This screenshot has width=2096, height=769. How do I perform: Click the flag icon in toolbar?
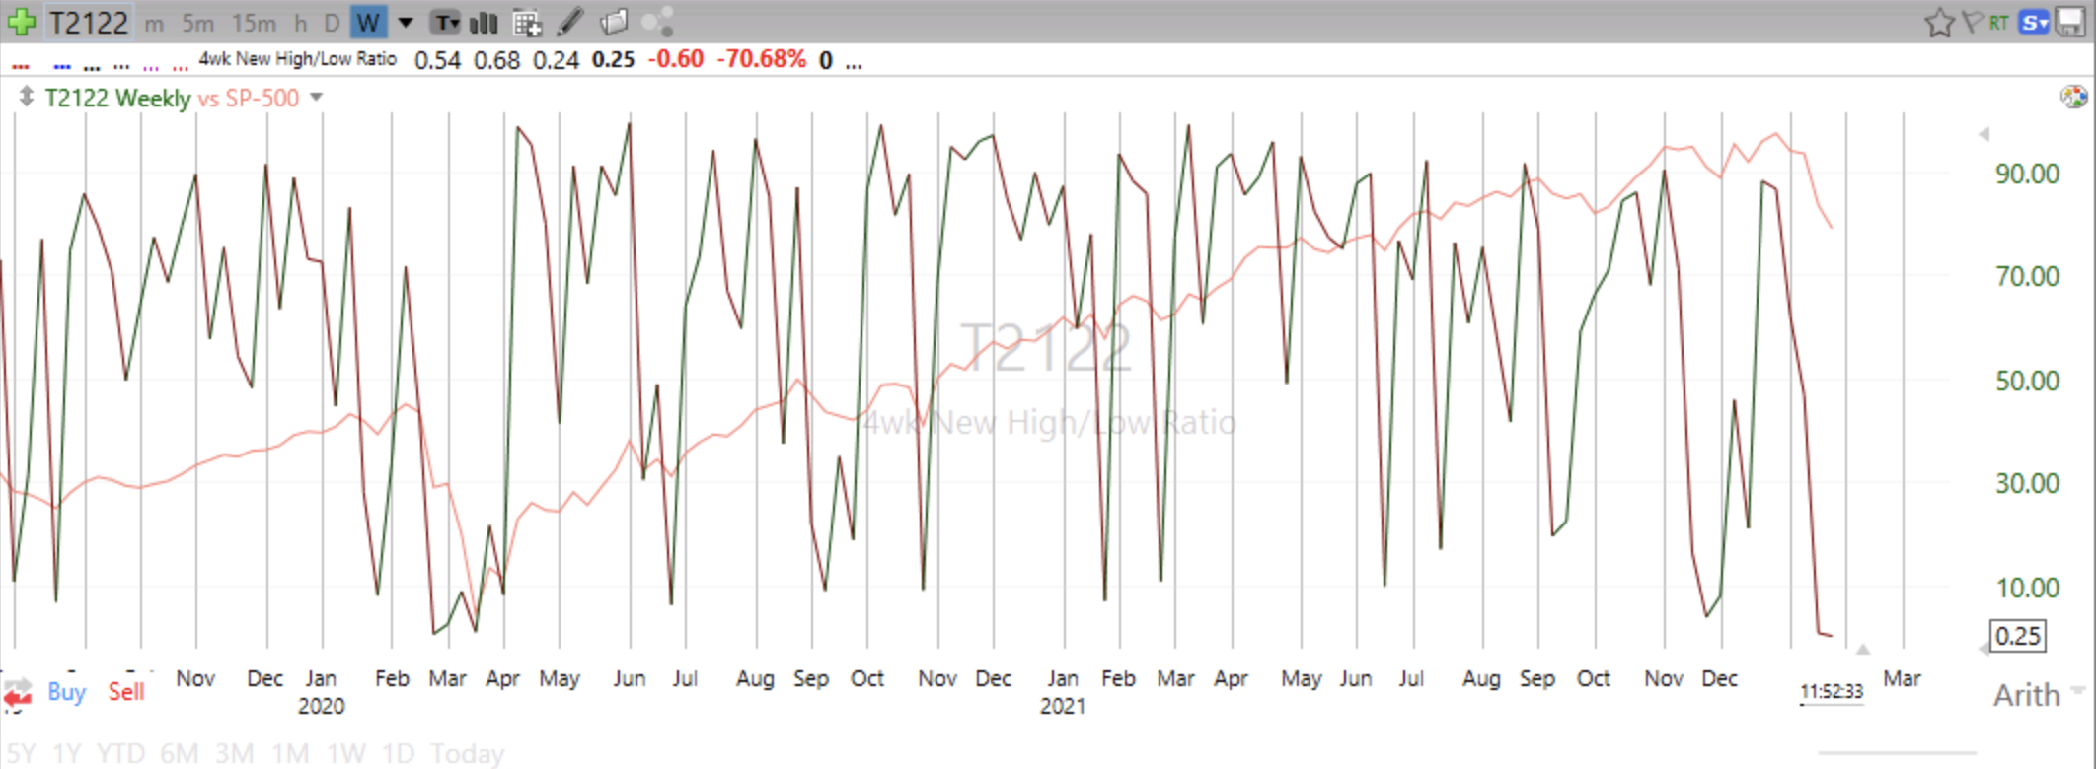(1972, 22)
